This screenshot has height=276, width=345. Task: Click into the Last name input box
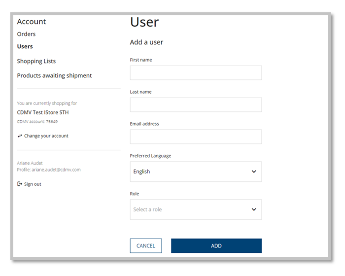click(195, 105)
